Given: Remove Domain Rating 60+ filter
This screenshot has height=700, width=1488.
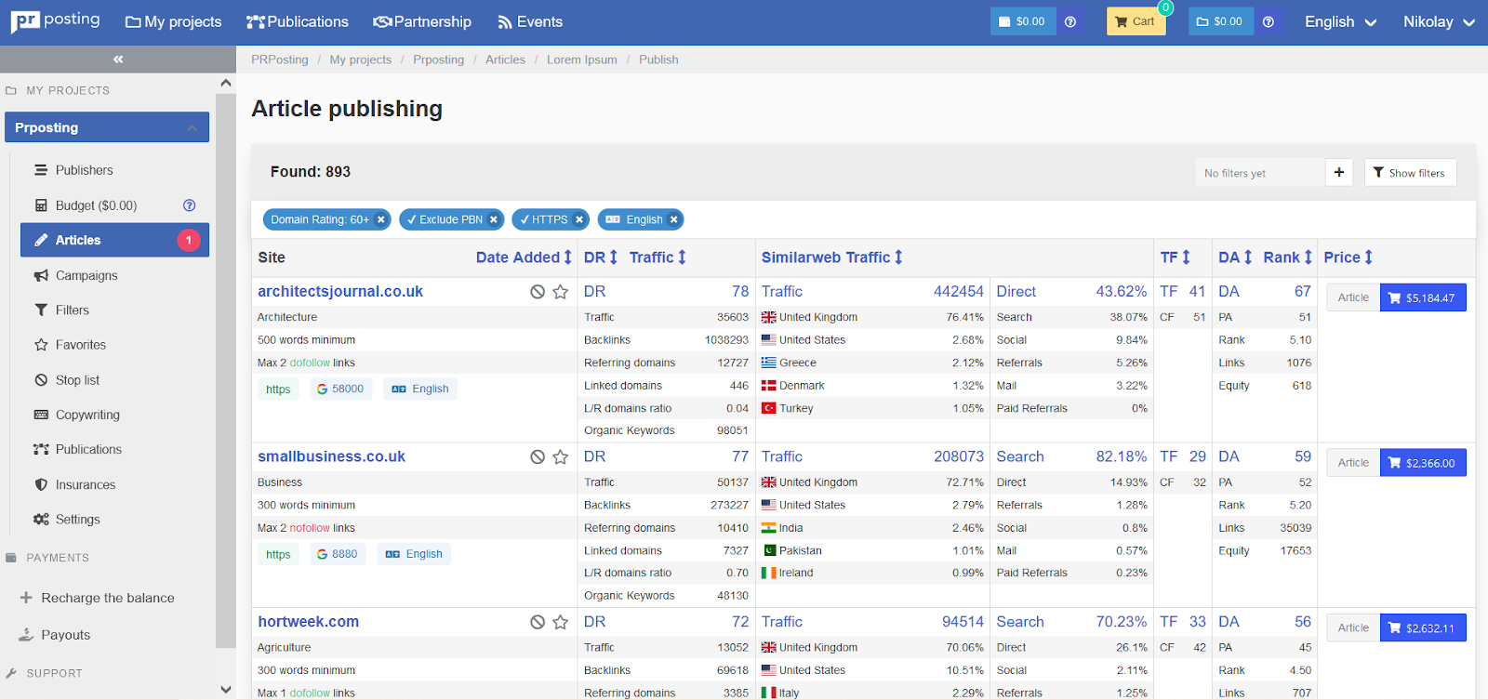Looking at the screenshot, I should pos(381,219).
